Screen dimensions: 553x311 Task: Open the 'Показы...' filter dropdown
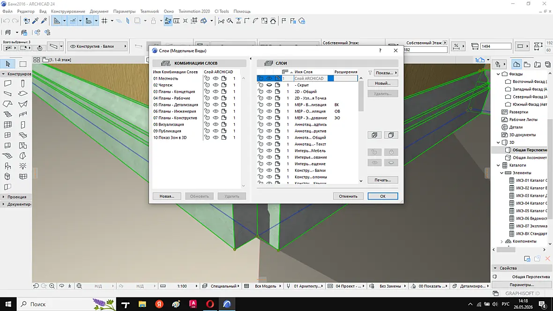coord(386,73)
